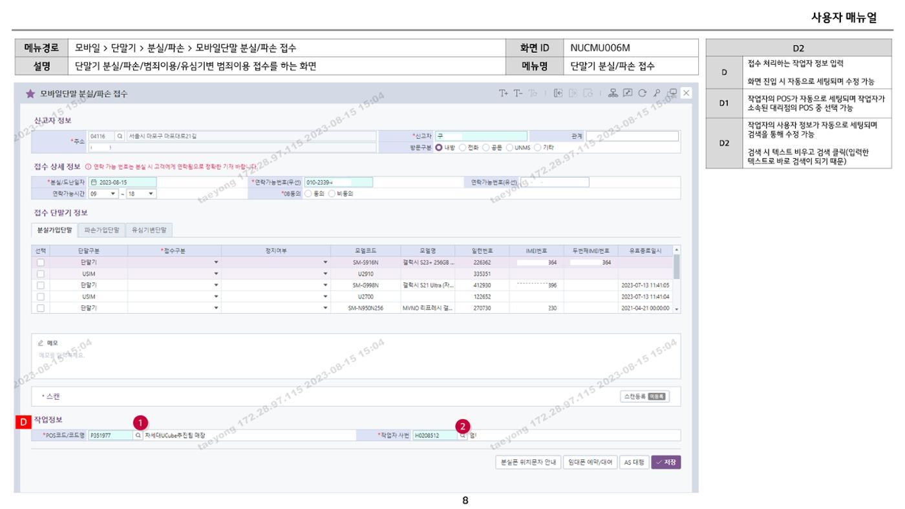Screen dimensions: 905x509
Task: Switch to the 유심기변단말 tab
Action: click(149, 230)
